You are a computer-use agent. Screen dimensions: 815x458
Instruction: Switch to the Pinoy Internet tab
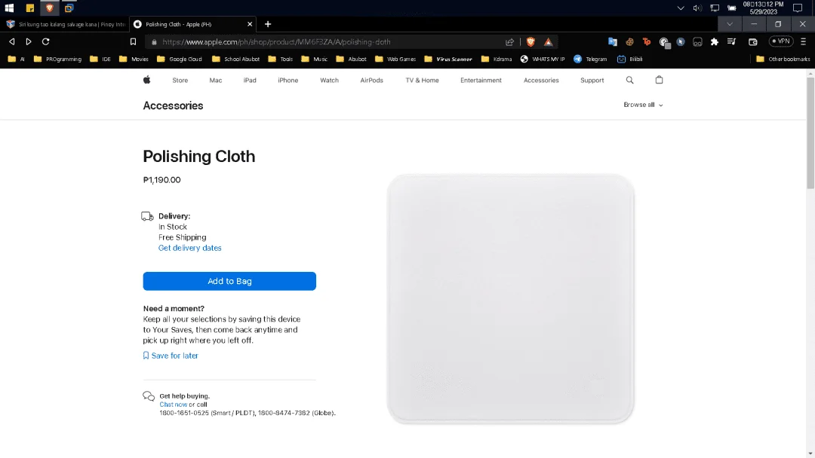click(x=66, y=24)
